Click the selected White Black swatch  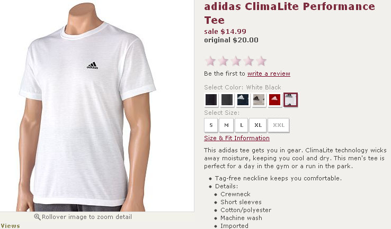click(x=290, y=100)
